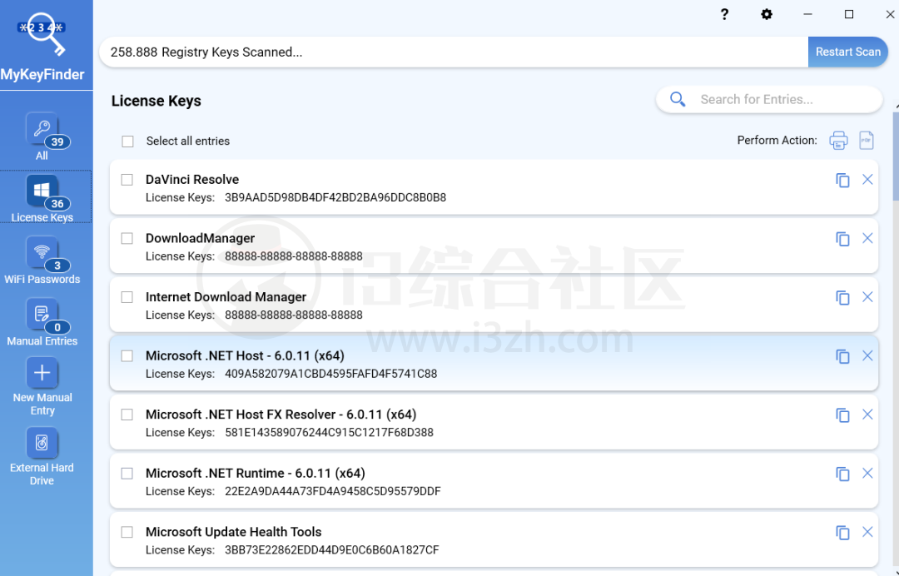Click the DaVinci Resolve title
899x576 pixels.
pos(192,180)
